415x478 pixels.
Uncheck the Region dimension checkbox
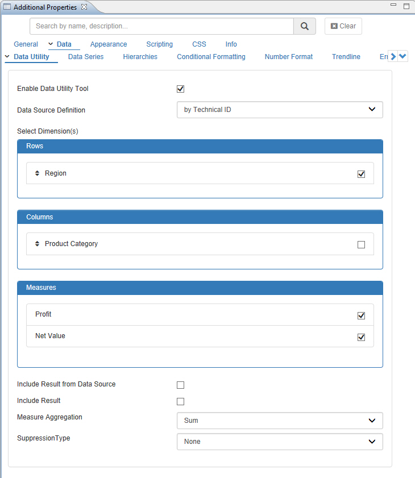tap(361, 174)
